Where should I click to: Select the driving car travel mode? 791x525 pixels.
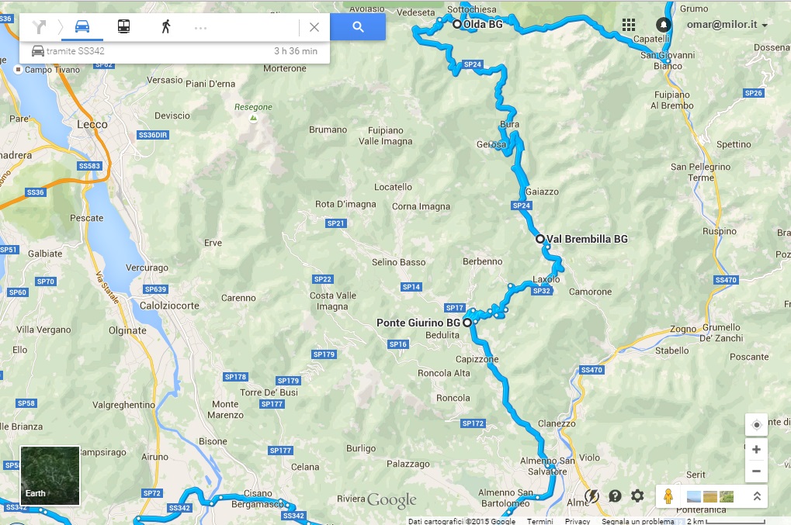[x=82, y=26]
